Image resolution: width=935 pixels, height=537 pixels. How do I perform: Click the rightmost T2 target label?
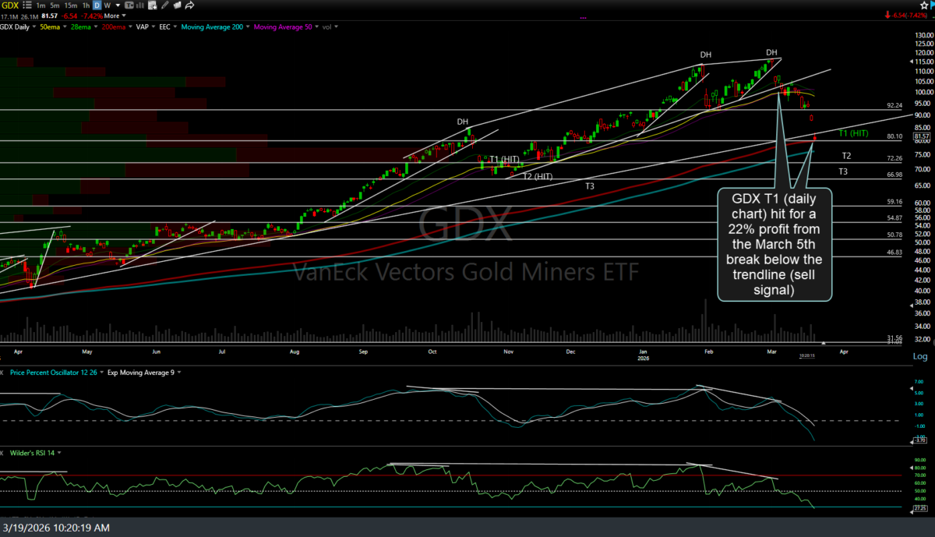coord(845,156)
